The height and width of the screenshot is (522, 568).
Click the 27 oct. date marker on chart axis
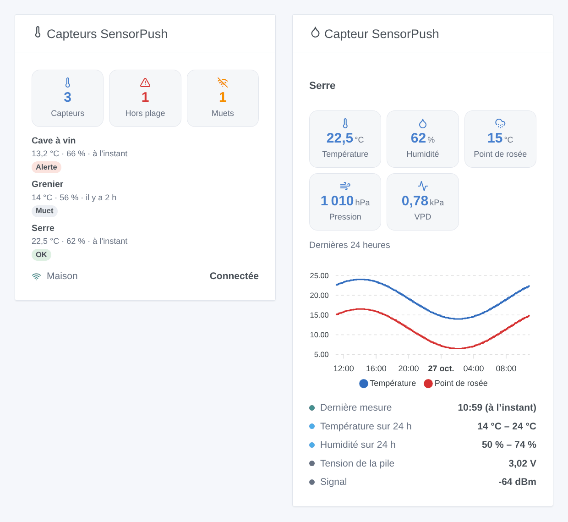441,368
